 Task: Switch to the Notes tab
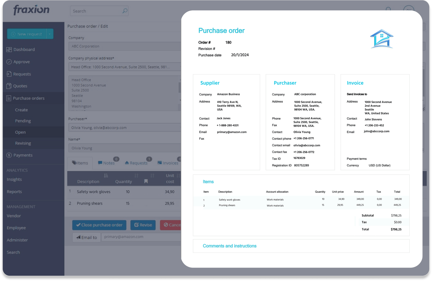[107, 163]
